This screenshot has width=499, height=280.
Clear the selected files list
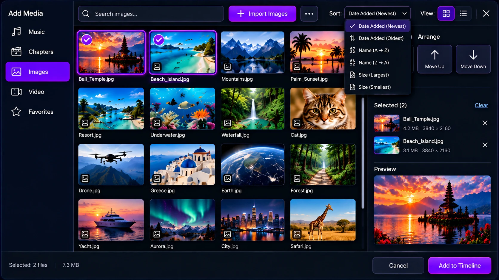tap(481, 105)
